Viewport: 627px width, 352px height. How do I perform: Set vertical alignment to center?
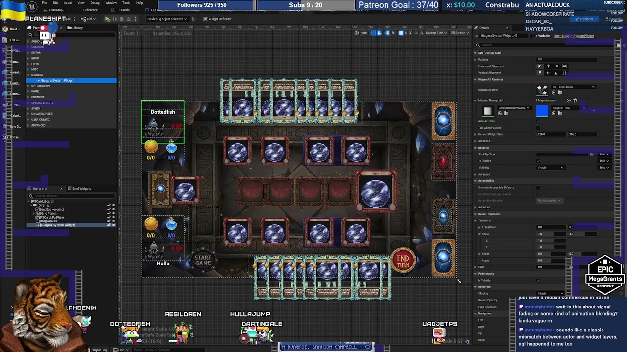548,73
